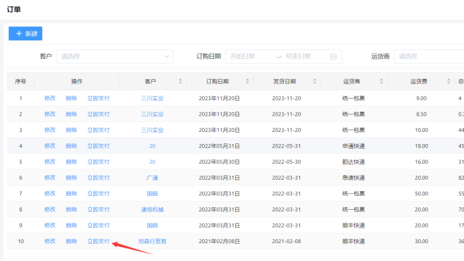Sort by 运货费 column sort icon

(x=448, y=82)
